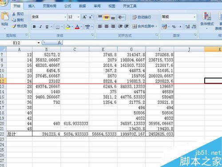
Task: Click the Cut scissors icon
Action: (14, 14)
